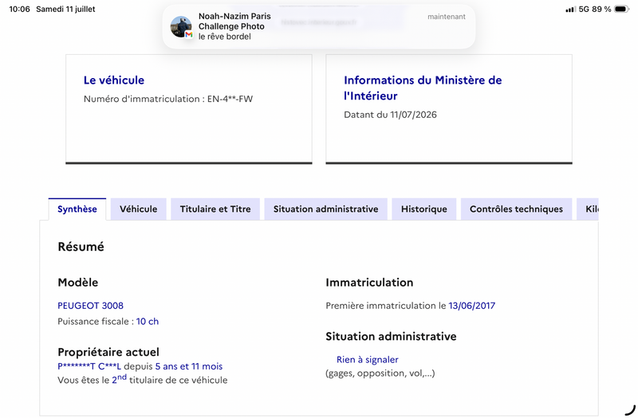Open the Situation administrative tab
This screenshot has width=638, height=418.
tap(325, 209)
